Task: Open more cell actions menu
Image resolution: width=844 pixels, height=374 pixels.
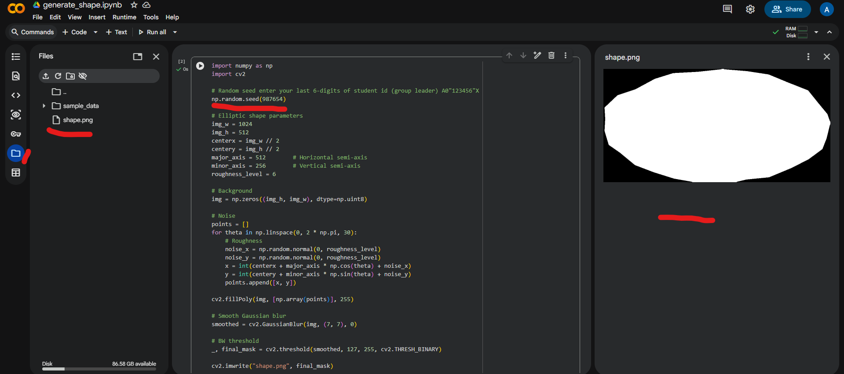Action: pos(566,55)
